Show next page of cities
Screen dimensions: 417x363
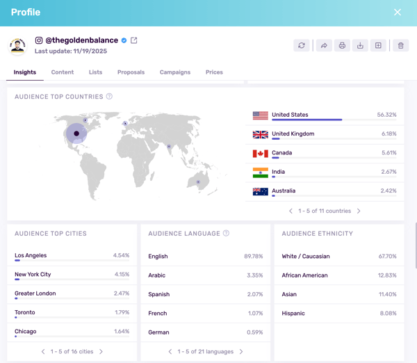pos(101,352)
